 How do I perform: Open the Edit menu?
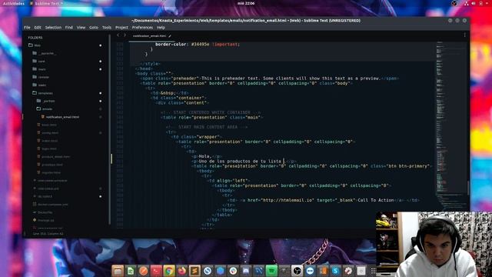pos(38,28)
